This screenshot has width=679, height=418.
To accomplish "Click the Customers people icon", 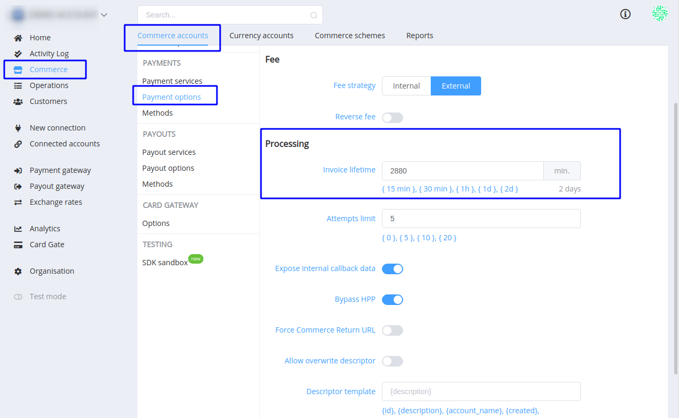I will pyautogui.click(x=18, y=101).
